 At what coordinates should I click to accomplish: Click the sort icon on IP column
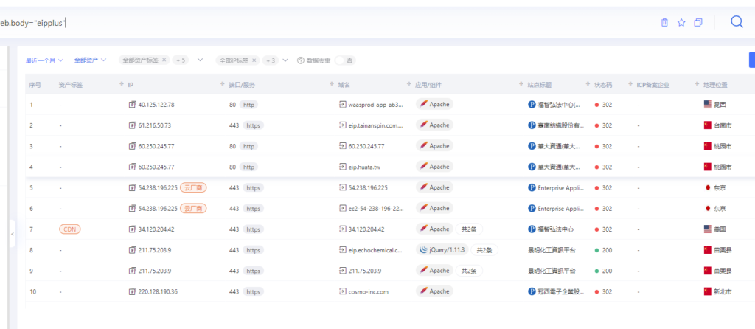click(x=122, y=85)
